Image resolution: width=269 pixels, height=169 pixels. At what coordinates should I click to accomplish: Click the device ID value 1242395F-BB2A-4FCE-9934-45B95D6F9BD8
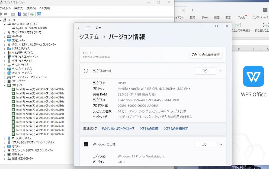[148, 100]
